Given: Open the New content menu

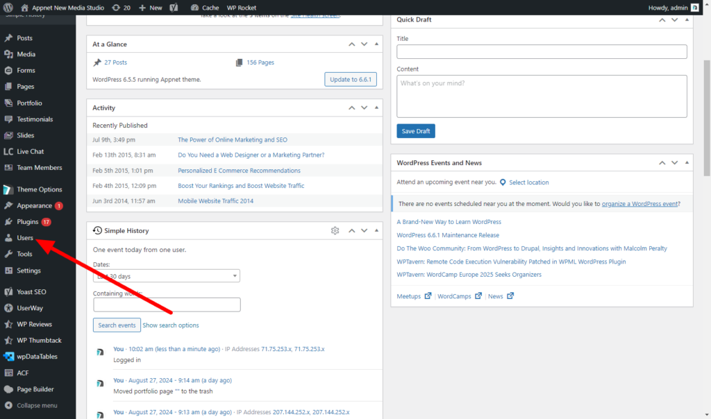Looking at the screenshot, I should tap(151, 8).
